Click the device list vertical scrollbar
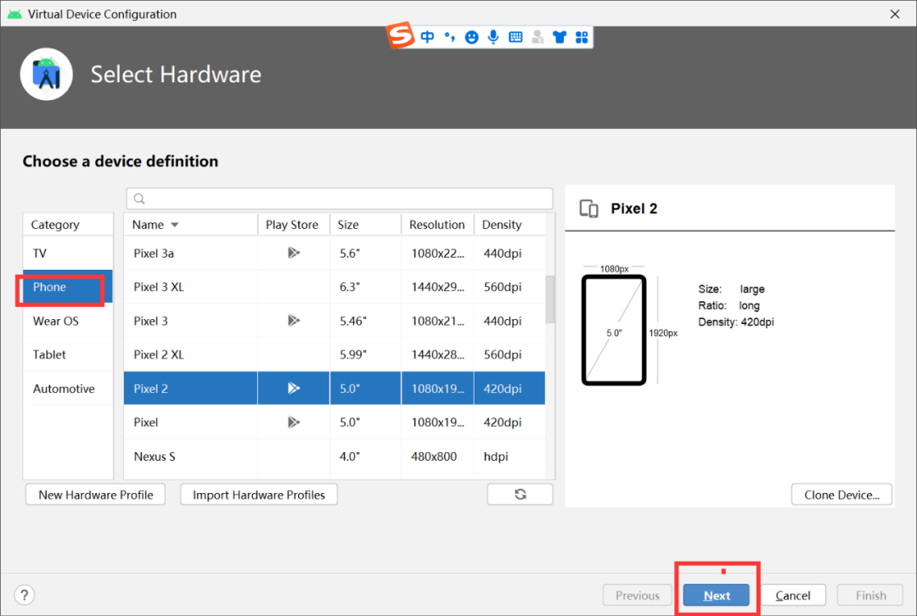Screen dimensions: 917x616 549,300
